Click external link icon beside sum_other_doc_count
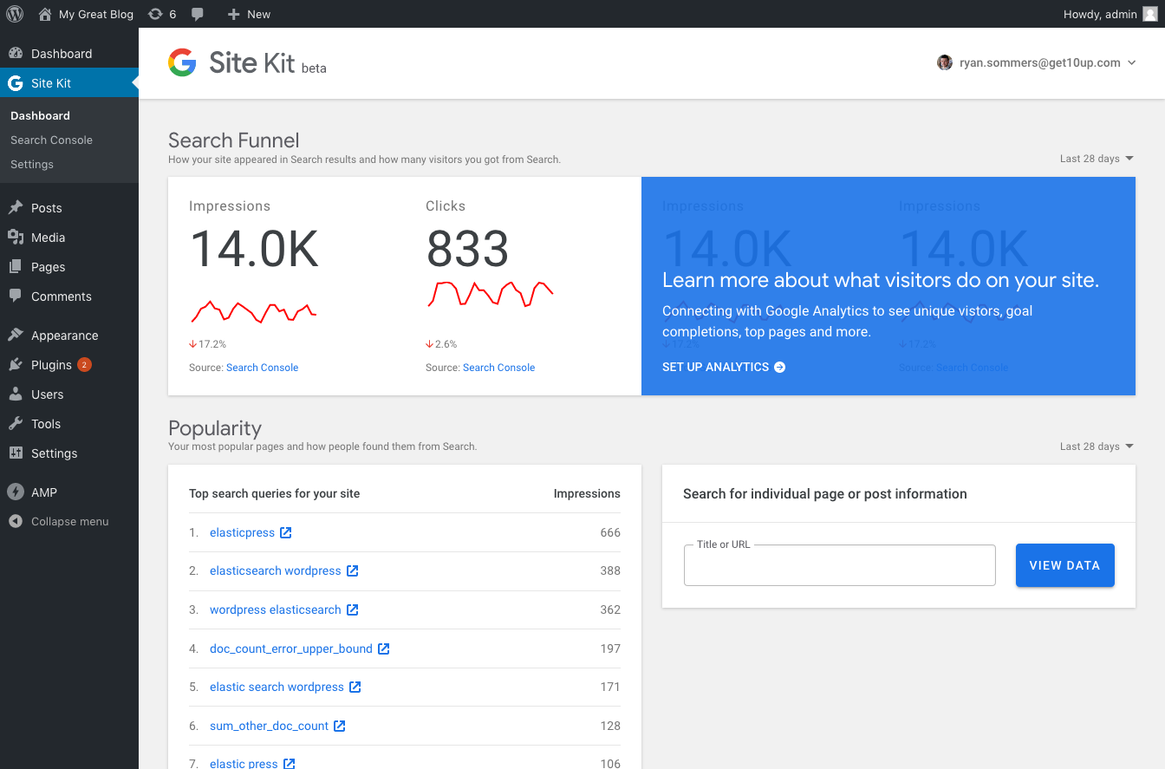Image resolution: width=1165 pixels, height=769 pixels. point(340,727)
